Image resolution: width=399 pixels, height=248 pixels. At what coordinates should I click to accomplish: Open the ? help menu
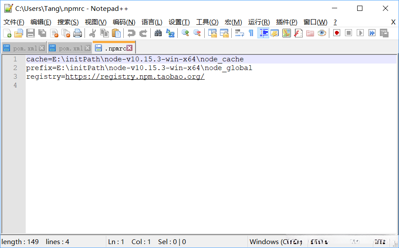click(335, 22)
